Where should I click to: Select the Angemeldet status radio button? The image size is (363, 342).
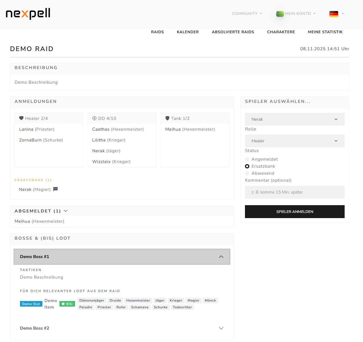click(247, 159)
